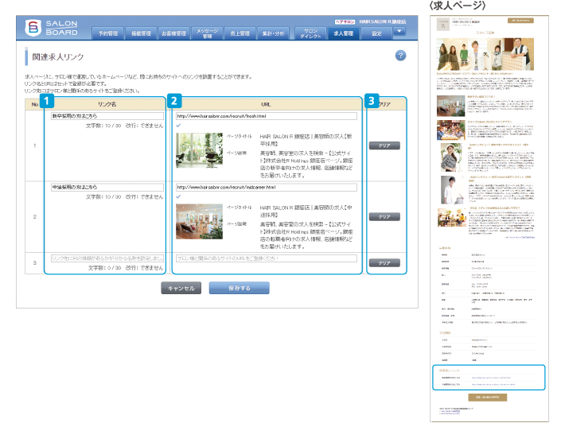Click the Salon Board logo
The height and width of the screenshot is (423, 565).
tap(51, 28)
